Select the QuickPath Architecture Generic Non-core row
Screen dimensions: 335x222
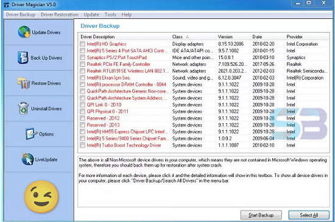pyautogui.click(x=203, y=91)
